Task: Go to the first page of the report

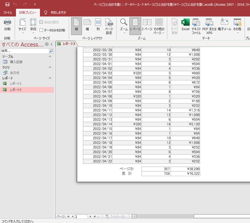Action: coord(68,216)
